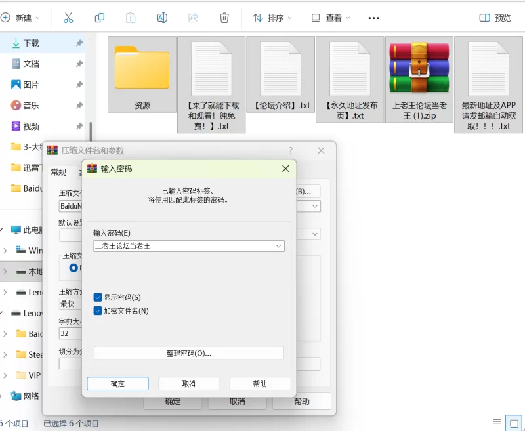Viewport: 525px width, 431px height.
Task: Open the 文档 documents sidebar item
Action: point(31,64)
